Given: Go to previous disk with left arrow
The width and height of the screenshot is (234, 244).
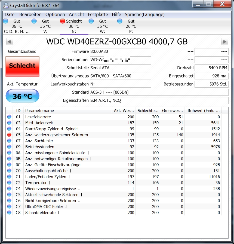Looking at the screenshot, I should tap(10, 42).
